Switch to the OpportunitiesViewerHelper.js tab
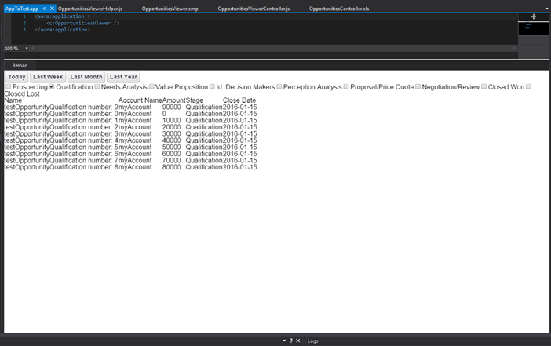The height and width of the screenshot is (346, 551). click(90, 9)
